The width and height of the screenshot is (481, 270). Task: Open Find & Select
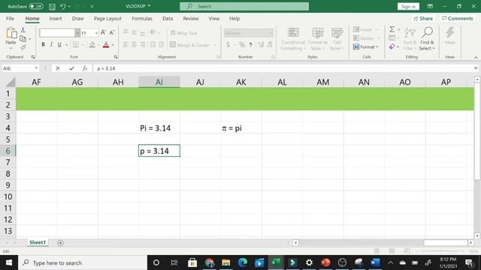427,39
